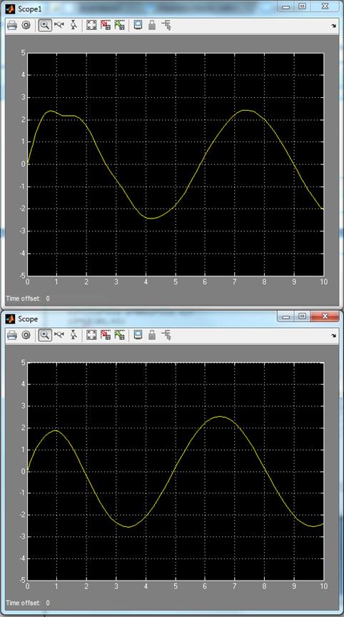Close the lower Scope window with red X
The image size is (344, 617).
pos(325,316)
